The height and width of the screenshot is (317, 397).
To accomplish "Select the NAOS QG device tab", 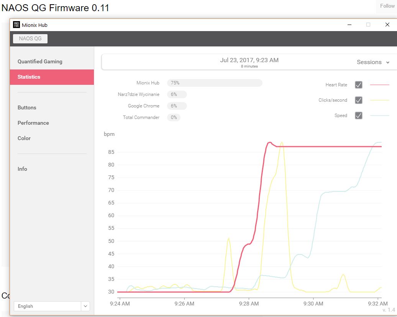I will (x=30, y=38).
